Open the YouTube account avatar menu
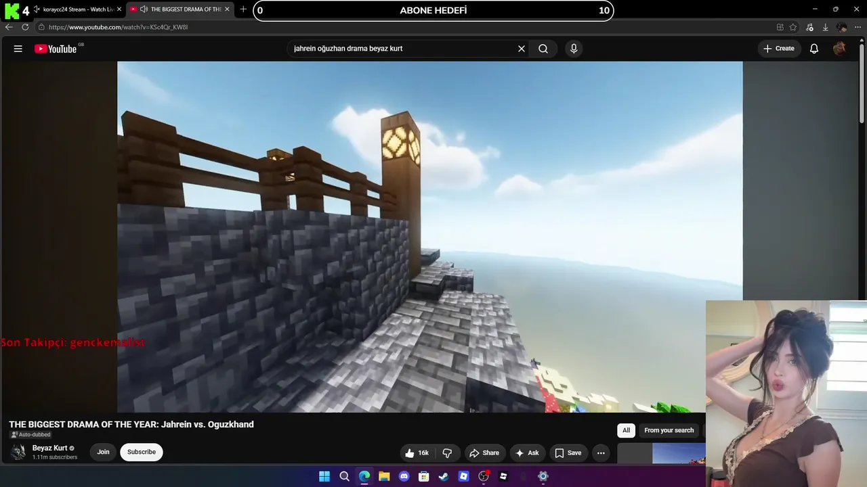The width and height of the screenshot is (867, 487). click(x=839, y=49)
